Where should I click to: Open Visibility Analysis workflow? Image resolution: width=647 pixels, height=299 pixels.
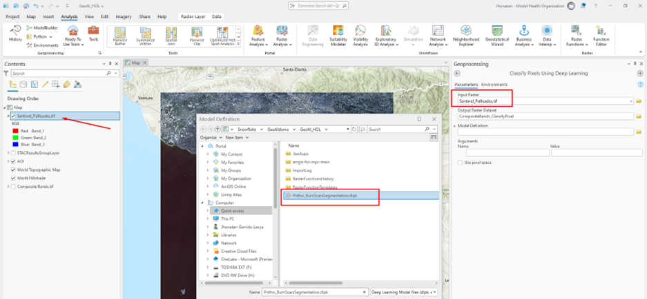pyautogui.click(x=360, y=35)
